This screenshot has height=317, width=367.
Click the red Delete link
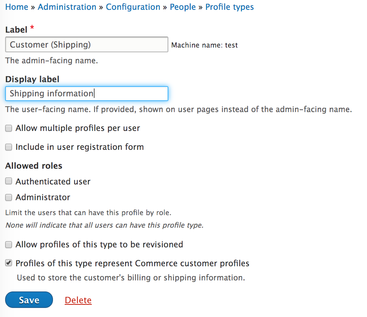78,300
